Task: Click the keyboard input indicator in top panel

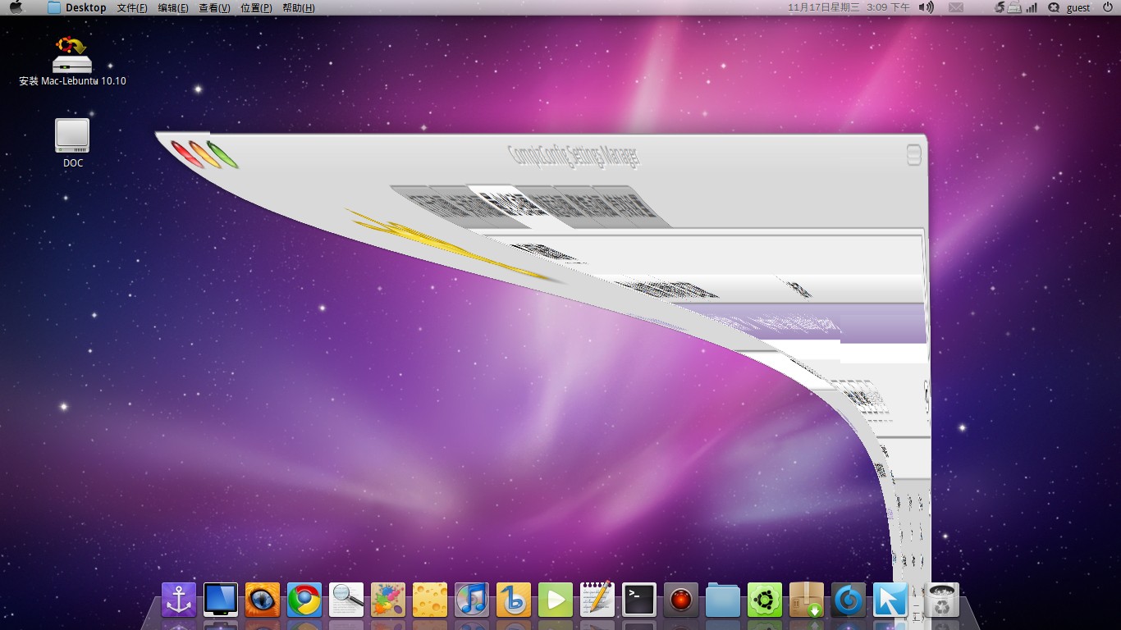Action: 1014,7
